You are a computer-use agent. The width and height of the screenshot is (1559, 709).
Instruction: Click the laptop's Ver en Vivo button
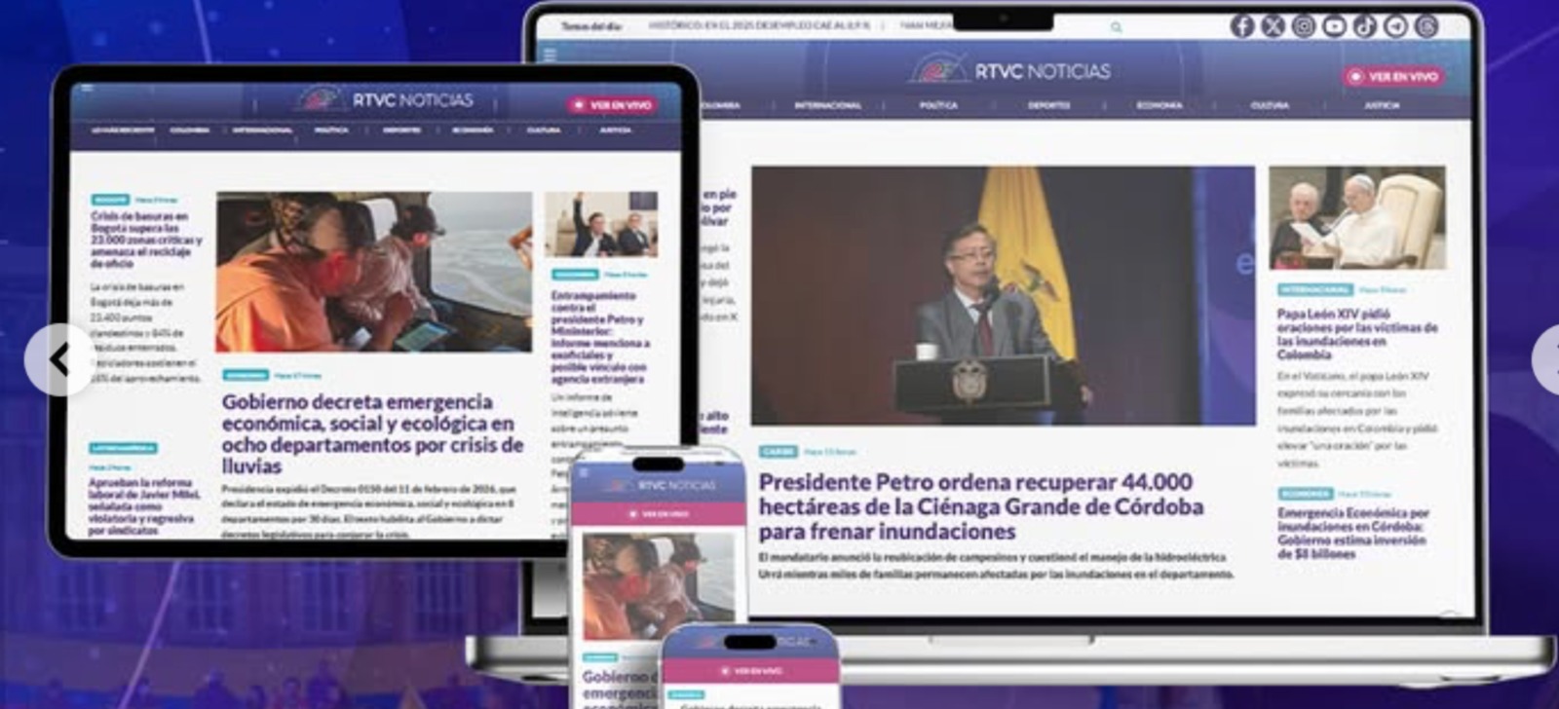coord(1393,76)
